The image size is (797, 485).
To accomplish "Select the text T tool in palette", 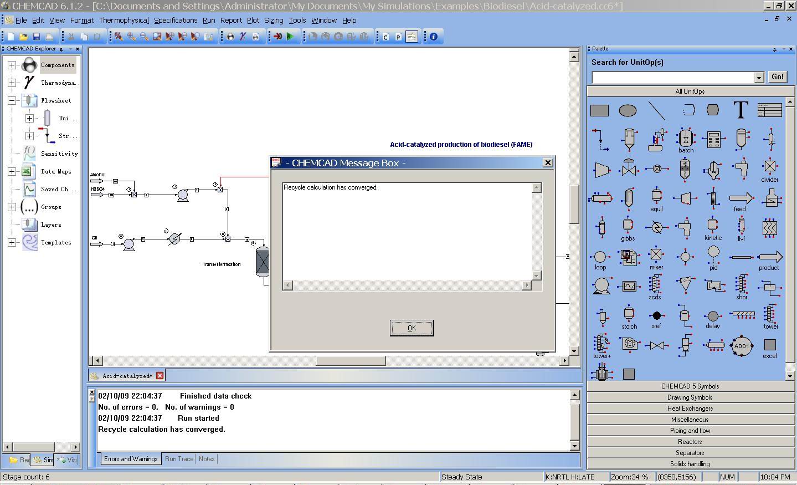I will 741,110.
